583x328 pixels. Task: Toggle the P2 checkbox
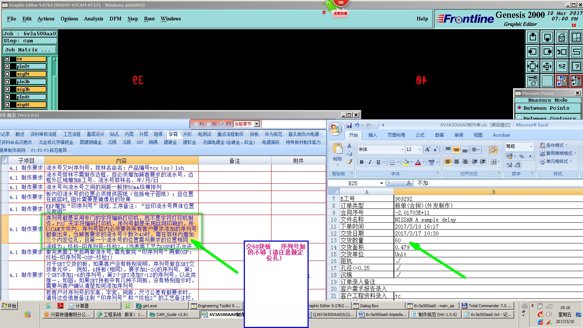[x=208, y=124]
